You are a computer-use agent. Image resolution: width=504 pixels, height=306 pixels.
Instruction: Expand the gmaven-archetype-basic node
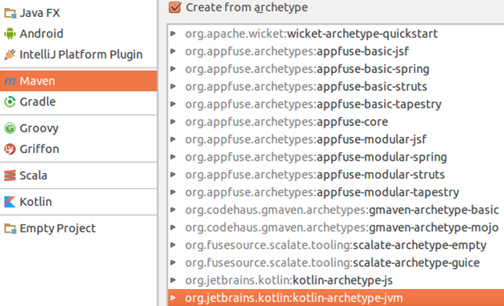pos(173,210)
